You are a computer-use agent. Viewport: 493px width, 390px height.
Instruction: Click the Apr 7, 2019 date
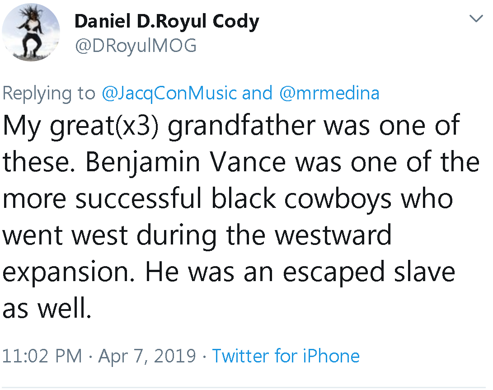[x=147, y=356]
